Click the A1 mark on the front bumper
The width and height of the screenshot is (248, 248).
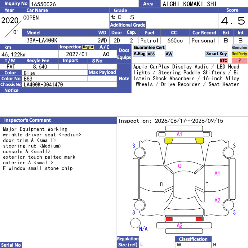[179, 135]
